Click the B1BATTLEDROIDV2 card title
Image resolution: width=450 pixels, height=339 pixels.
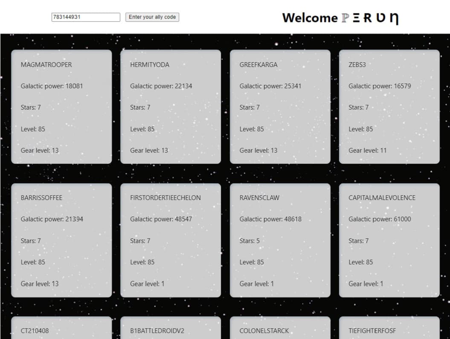[157, 331]
